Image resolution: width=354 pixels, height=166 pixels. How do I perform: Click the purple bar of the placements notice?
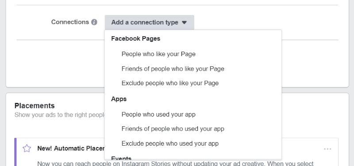15,152
